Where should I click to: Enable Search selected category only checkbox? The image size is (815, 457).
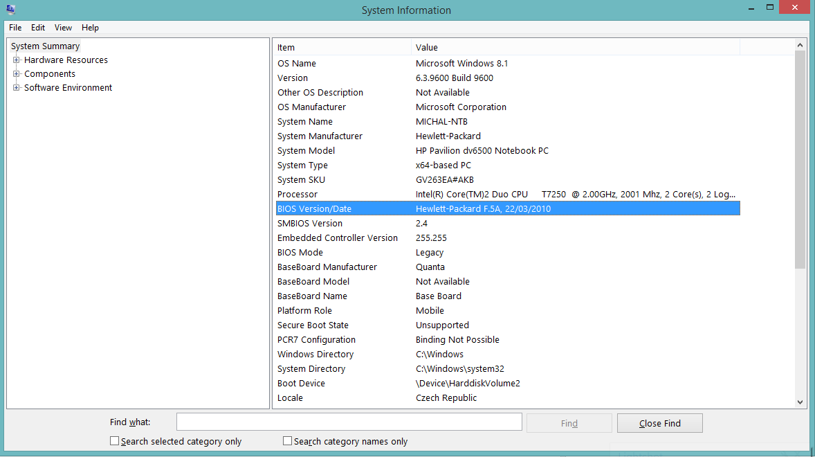[114, 441]
